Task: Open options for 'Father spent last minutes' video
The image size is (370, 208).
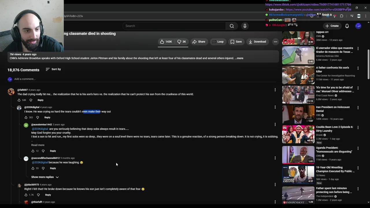Action: (x=358, y=189)
